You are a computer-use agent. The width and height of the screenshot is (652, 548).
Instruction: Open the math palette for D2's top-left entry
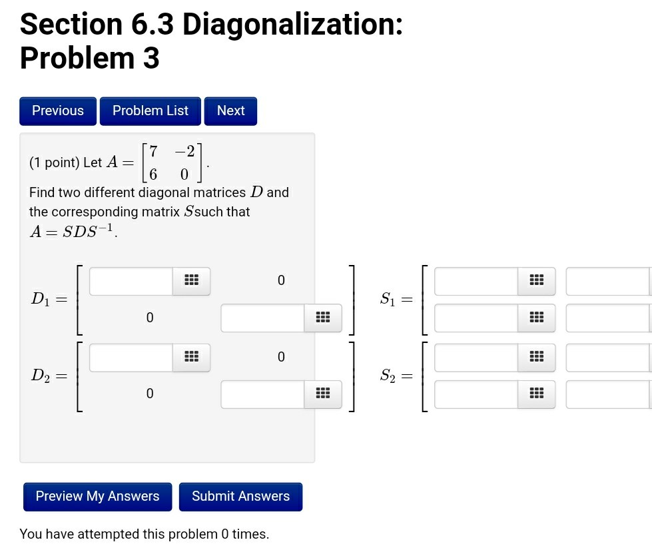click(x=191, y=357)
